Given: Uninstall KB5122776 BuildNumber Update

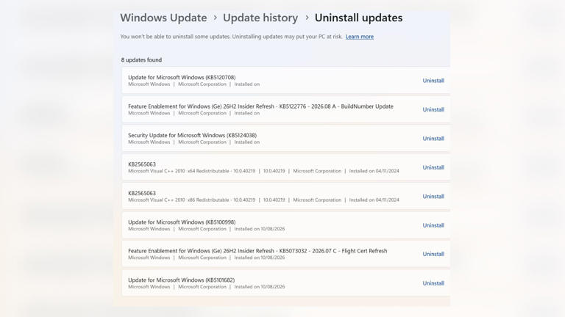Looking at the screenshot, I should (x=433, y=109).
